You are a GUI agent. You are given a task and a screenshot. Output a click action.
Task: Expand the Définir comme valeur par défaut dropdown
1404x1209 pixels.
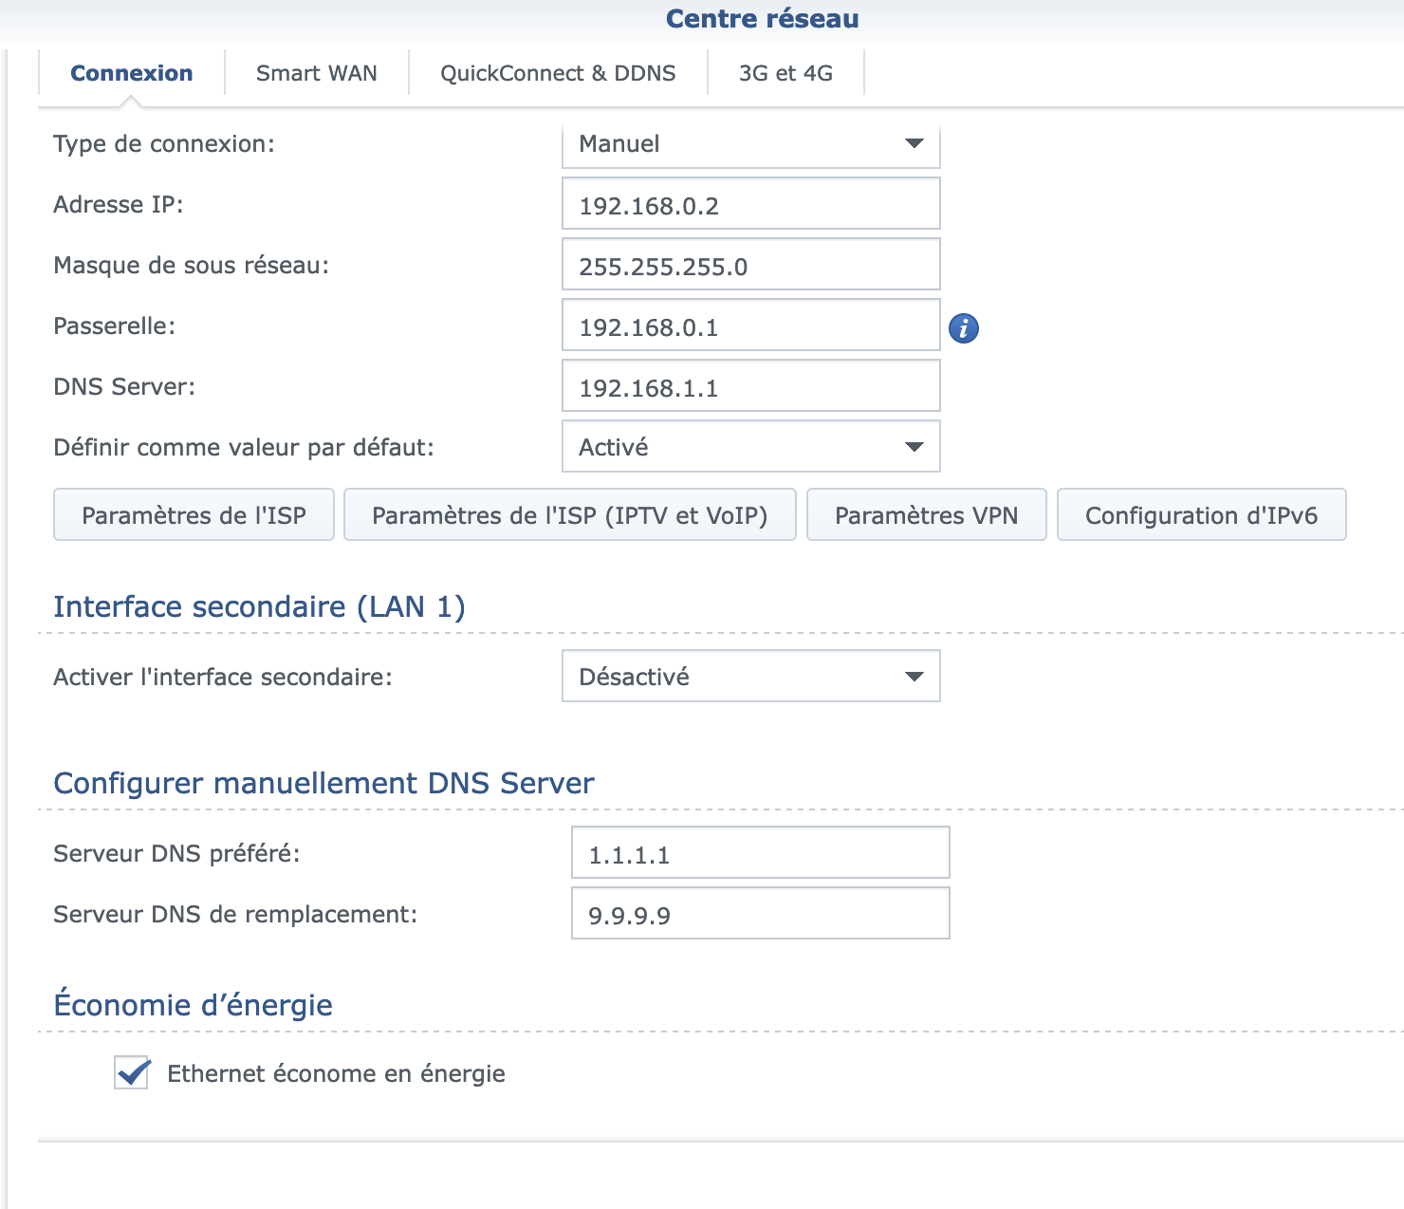pyautogui.click(x=751, y=447)
